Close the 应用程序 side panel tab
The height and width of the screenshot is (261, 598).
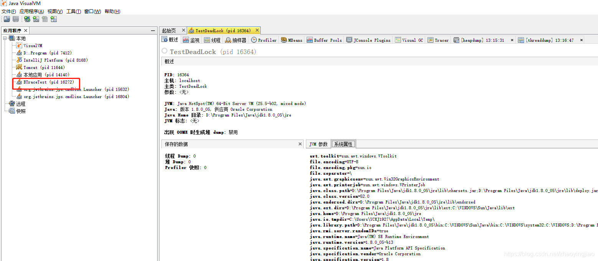pos(26,31)
